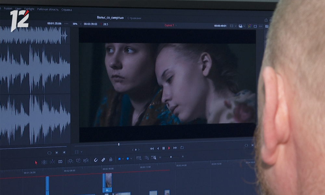
Task: Toggle the color bypass wheel icon
Action: [x=250, y=26]
